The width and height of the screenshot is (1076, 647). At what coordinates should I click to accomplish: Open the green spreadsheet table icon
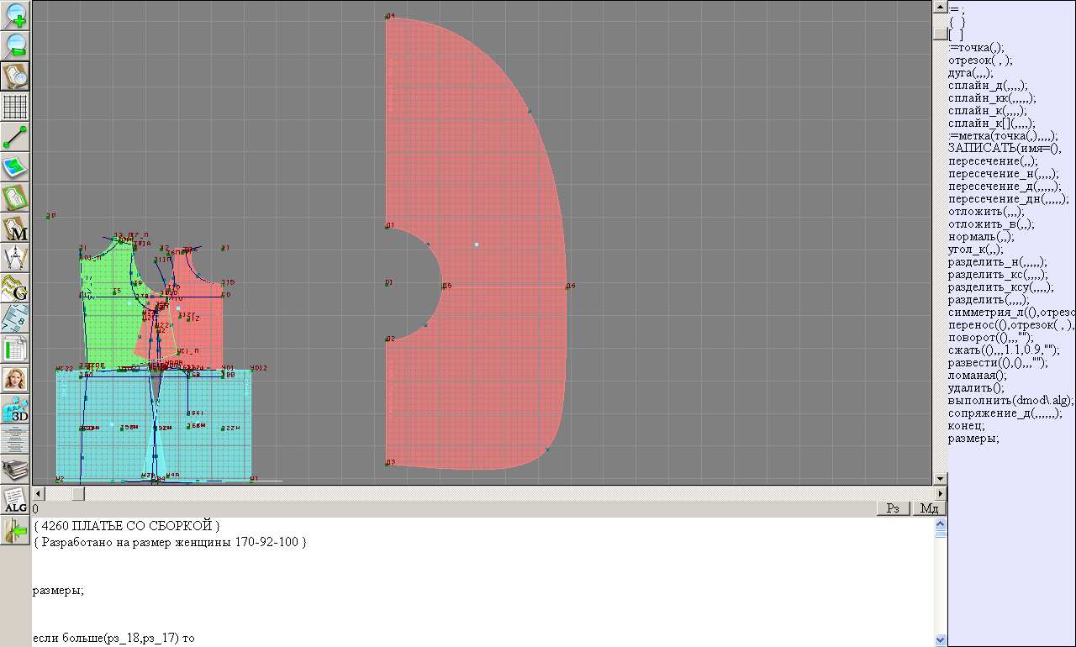pos(15,349)
